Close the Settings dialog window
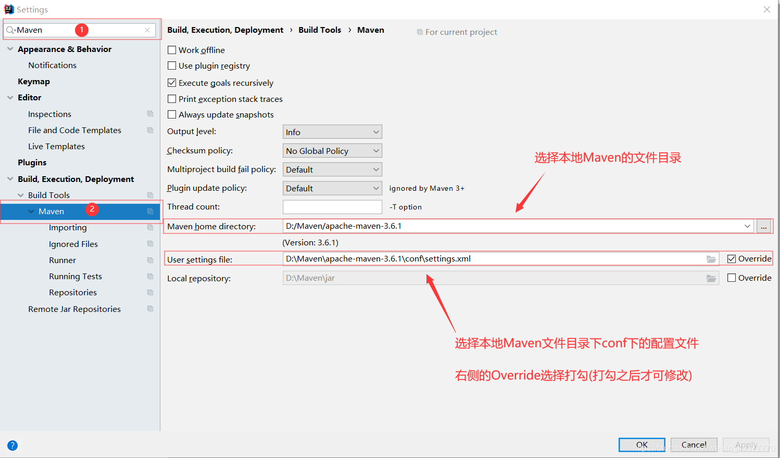780x458 pixels. point(767,9)
